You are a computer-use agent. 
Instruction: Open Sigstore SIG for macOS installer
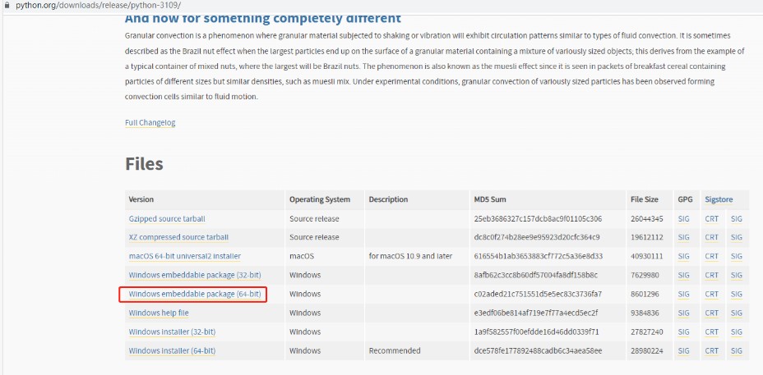coord(736,256)
